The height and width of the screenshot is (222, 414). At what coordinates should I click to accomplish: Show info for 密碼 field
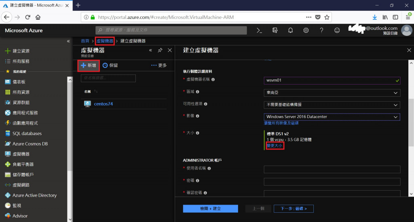click(197, 181)
